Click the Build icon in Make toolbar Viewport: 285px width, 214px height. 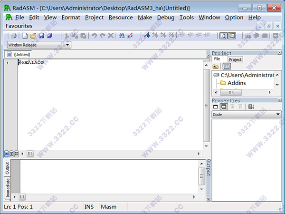tap(256, 36)
